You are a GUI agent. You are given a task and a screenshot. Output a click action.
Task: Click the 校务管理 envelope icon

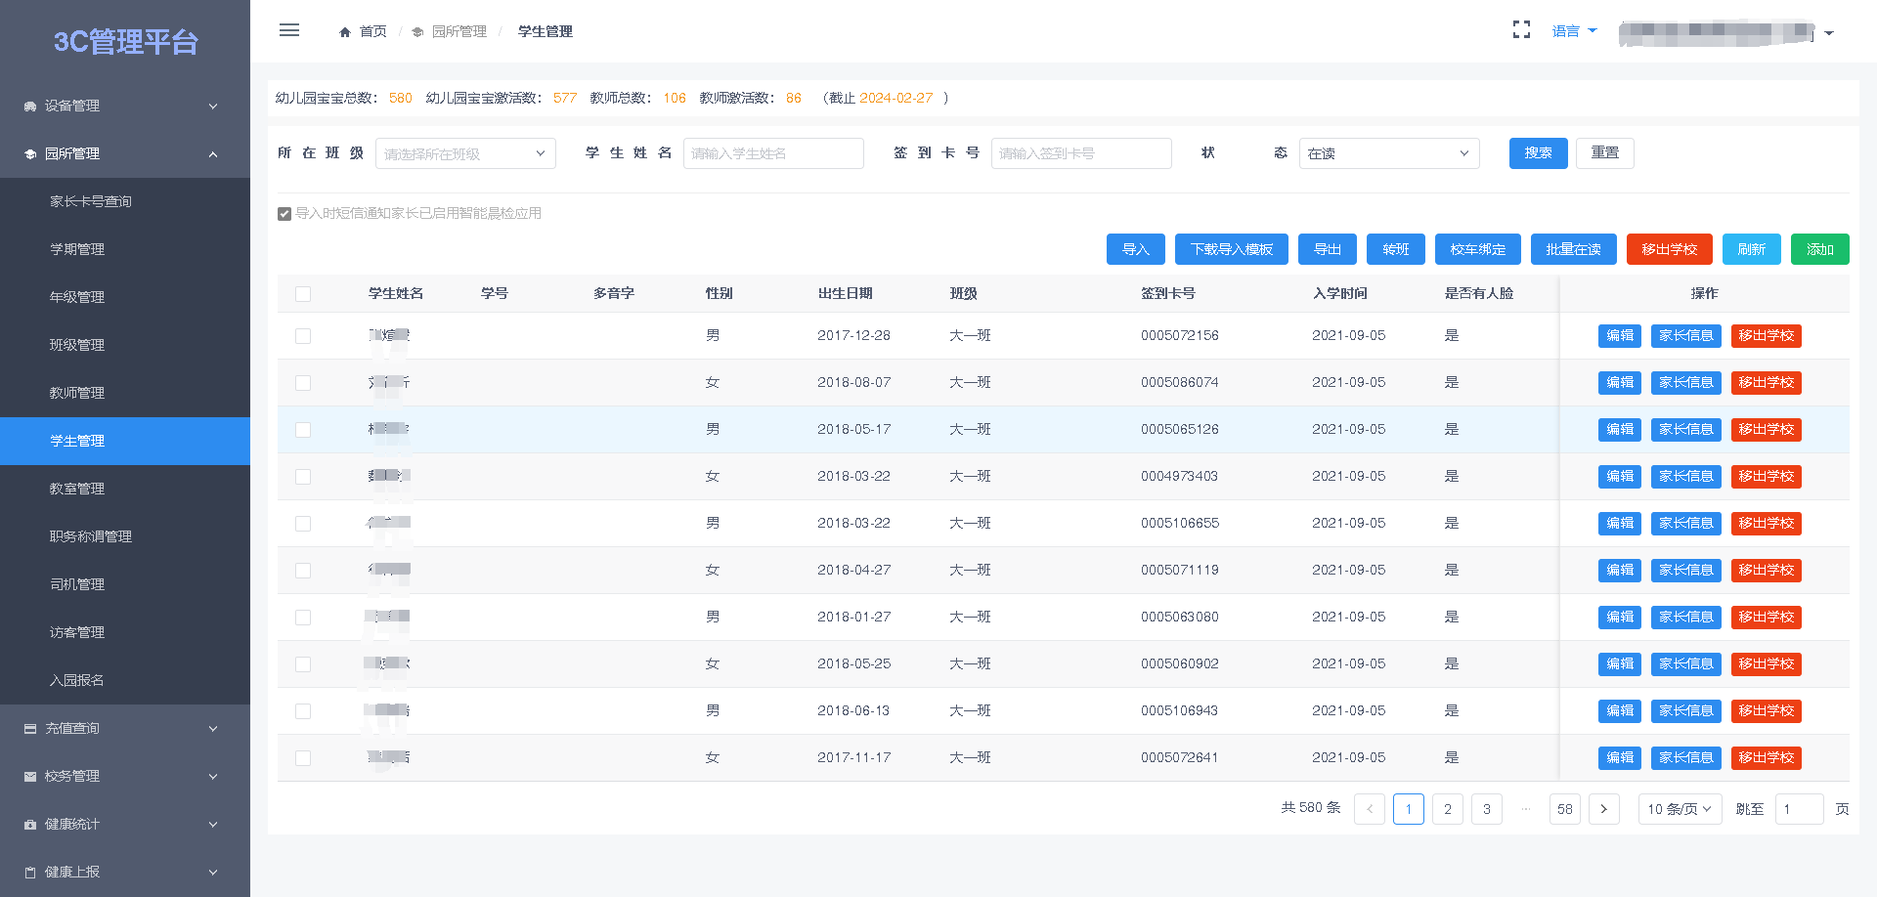[x=30, y=776]
